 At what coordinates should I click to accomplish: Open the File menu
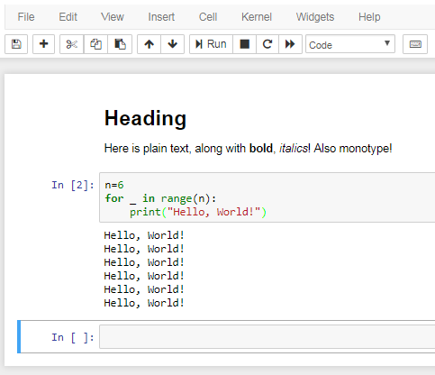point(26,17)
